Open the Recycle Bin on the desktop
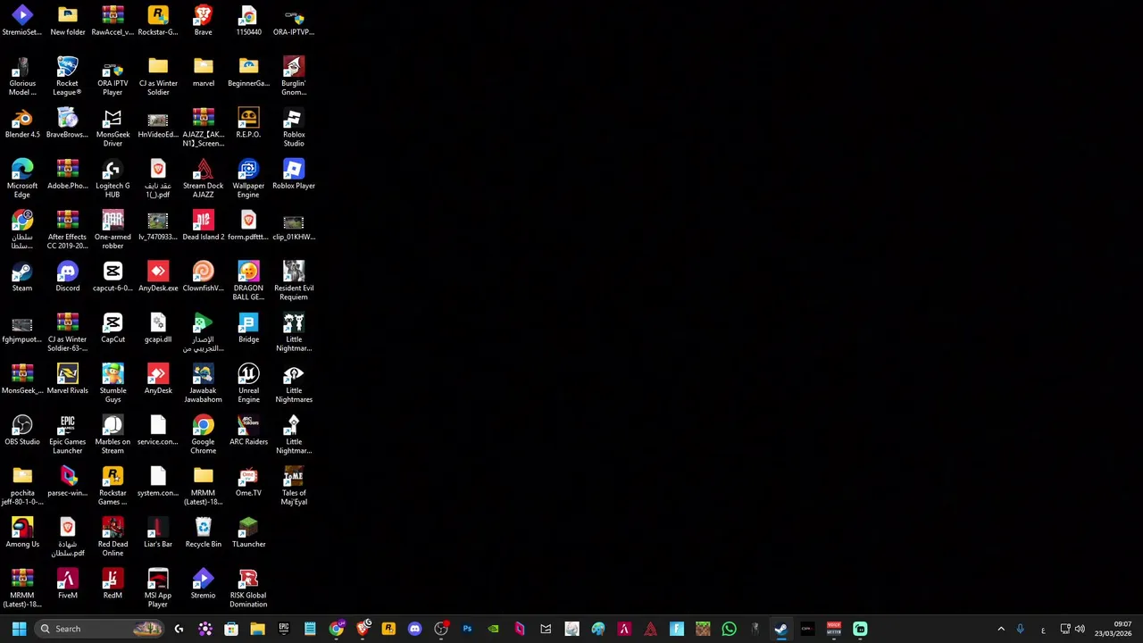Screen dimensions: 1143x643 coord(203,533)
